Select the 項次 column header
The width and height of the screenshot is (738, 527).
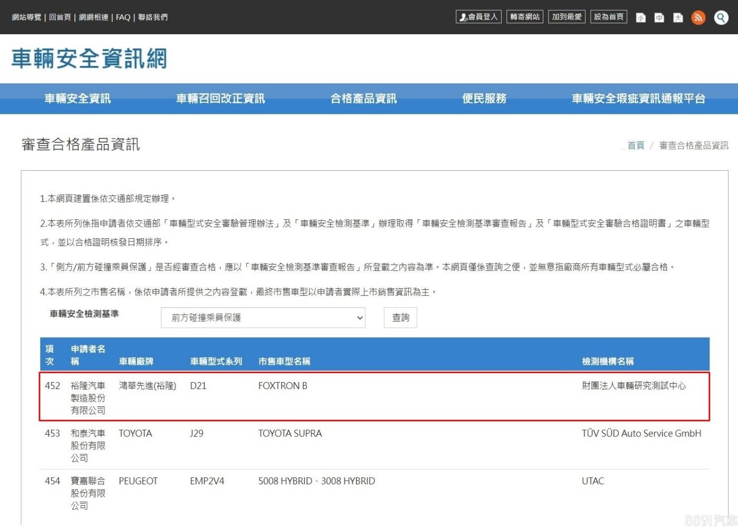50,355
